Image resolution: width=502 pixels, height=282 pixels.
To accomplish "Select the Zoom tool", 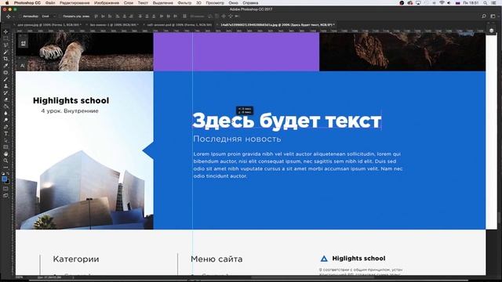I will pyautogui.click(x=5, y=161).
